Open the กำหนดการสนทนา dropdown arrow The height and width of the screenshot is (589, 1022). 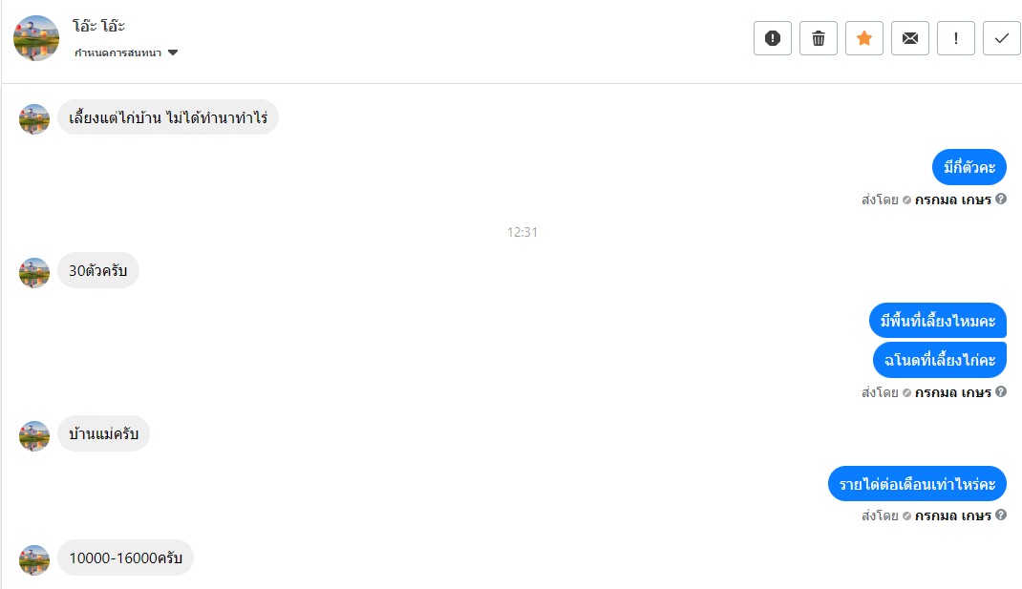click(x=173, y=53)
